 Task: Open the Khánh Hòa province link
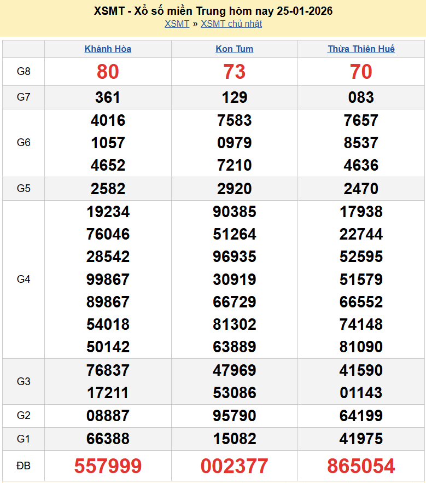pyautogui.click(x=108, y=49)
